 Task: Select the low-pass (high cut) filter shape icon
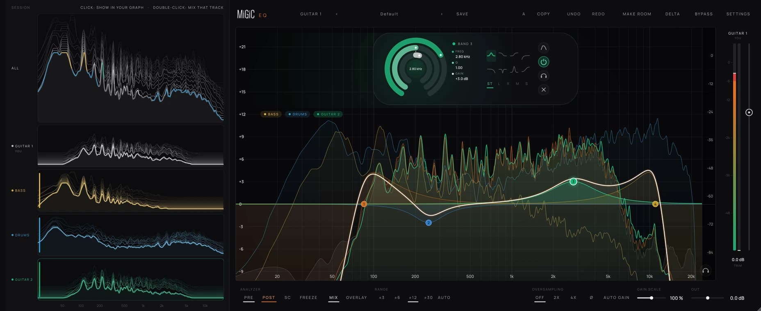pos(491,70)
